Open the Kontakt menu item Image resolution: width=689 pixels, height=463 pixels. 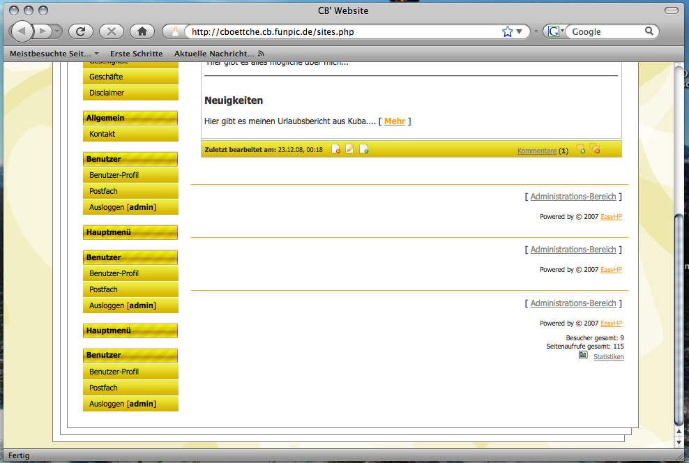point(103,134)
